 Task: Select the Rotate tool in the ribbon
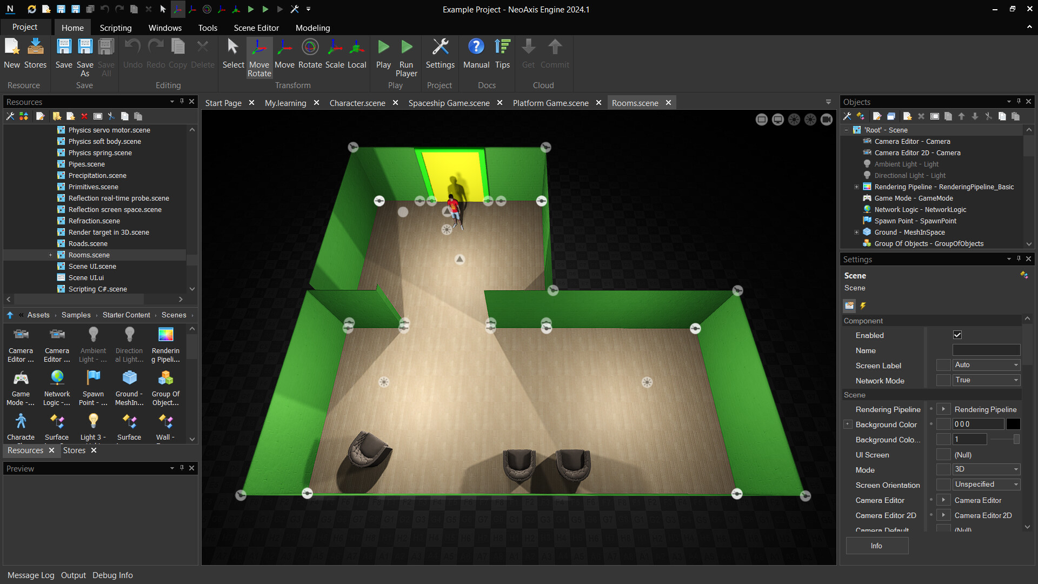coord(310,54)
